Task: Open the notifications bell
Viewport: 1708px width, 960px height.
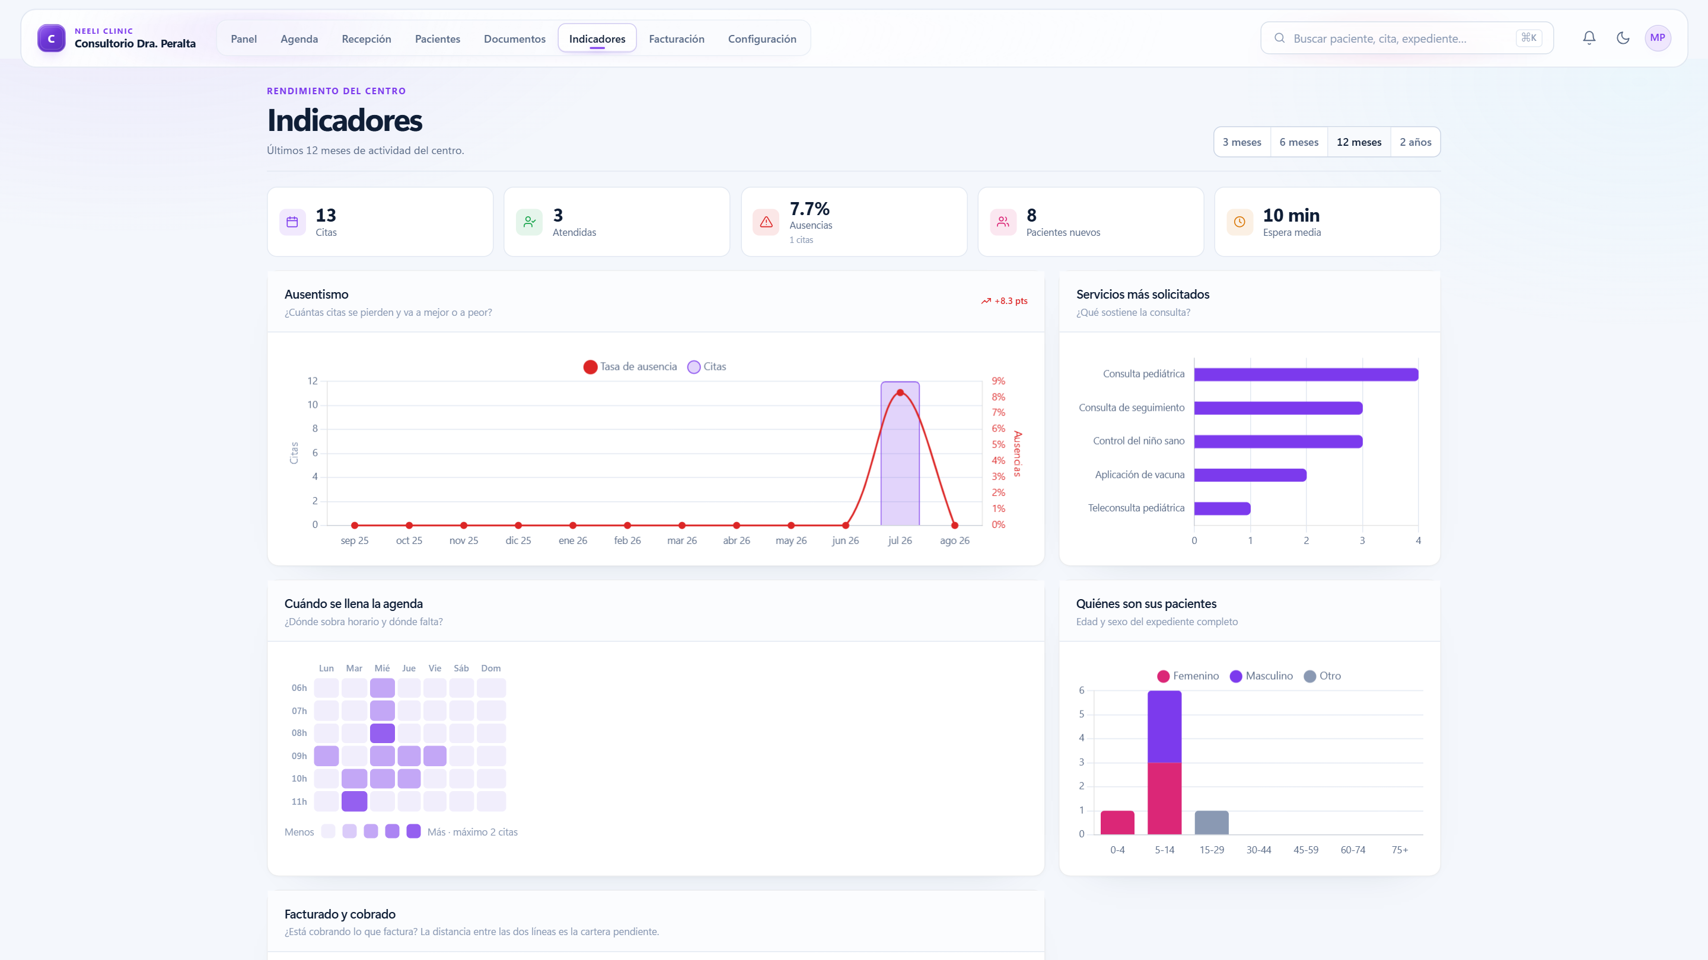Action: 1589,38
